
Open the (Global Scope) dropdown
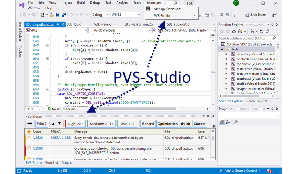point(120,30)
